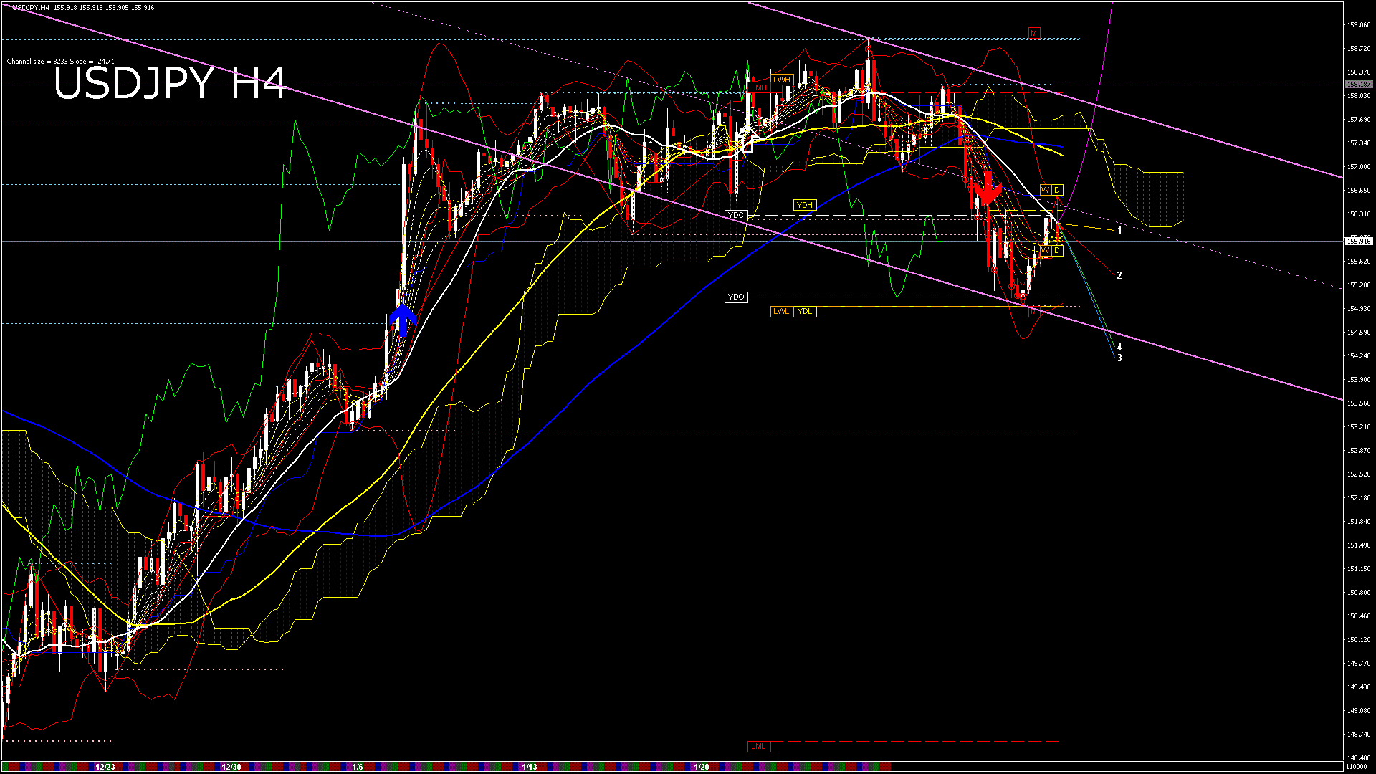The height and width of the screenshot is (774, 1376).
Task: Select projection line label 2
Action: click(x=1119, y=275)
